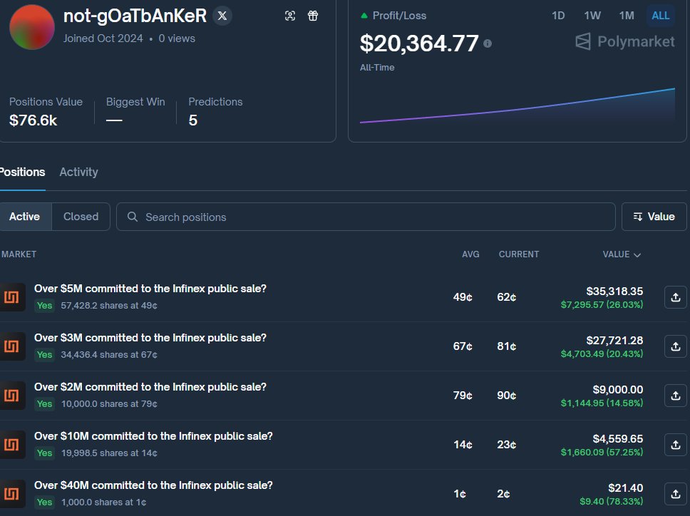Click the not-gOaTbAnKeR username
This screenshot has width=690, height=516.
(x=135, y=16)
